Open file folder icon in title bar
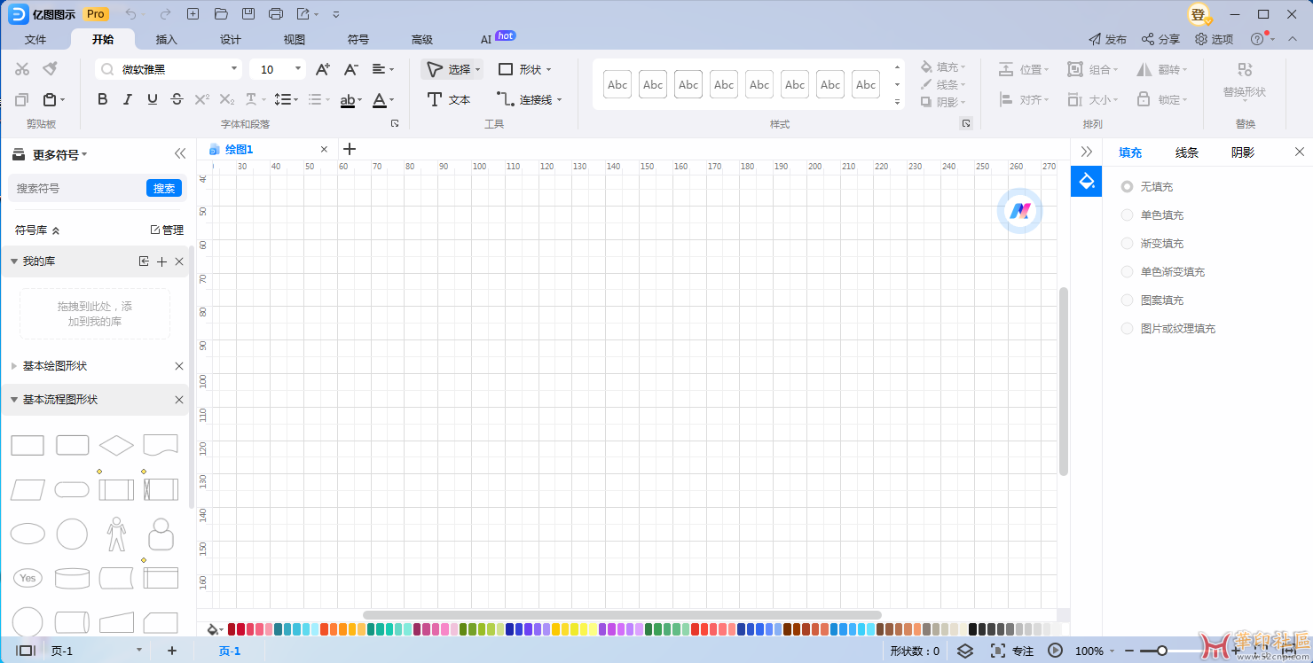Viewport: 1313px width, 663px height. pos(222,14)
